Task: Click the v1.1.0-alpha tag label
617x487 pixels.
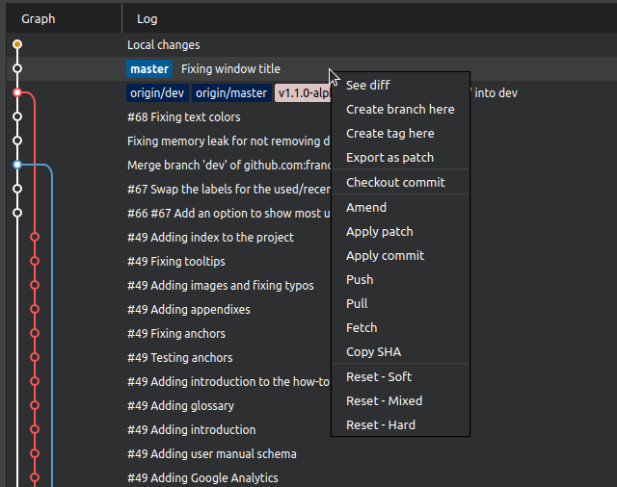Action: [303, 93]
